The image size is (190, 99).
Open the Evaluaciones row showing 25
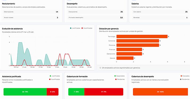pos(96,12)
